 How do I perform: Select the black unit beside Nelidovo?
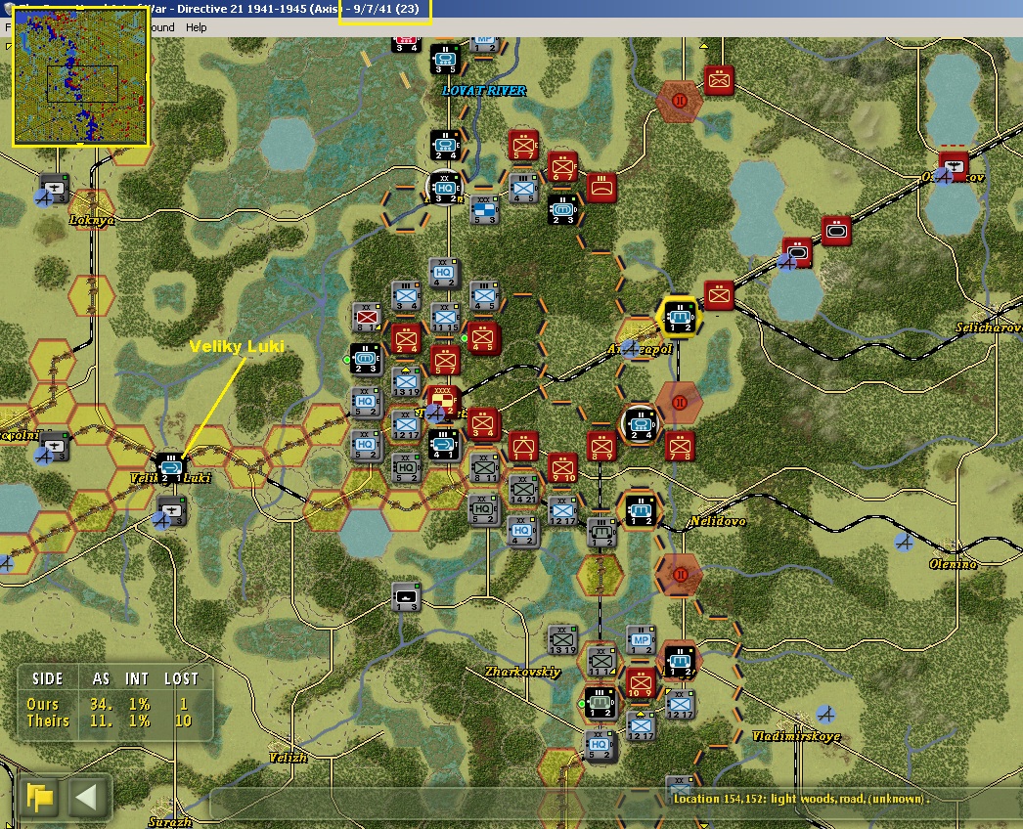click(640, 509)
